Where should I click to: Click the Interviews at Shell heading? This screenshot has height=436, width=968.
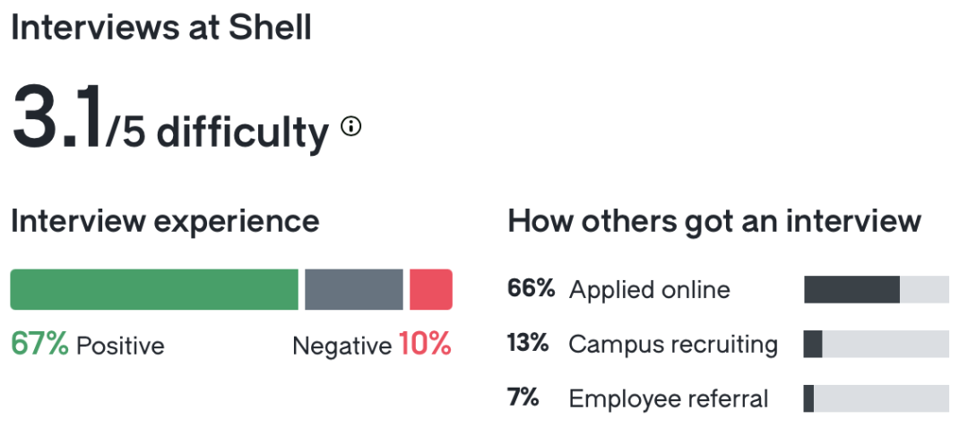(x=161, y=28)
